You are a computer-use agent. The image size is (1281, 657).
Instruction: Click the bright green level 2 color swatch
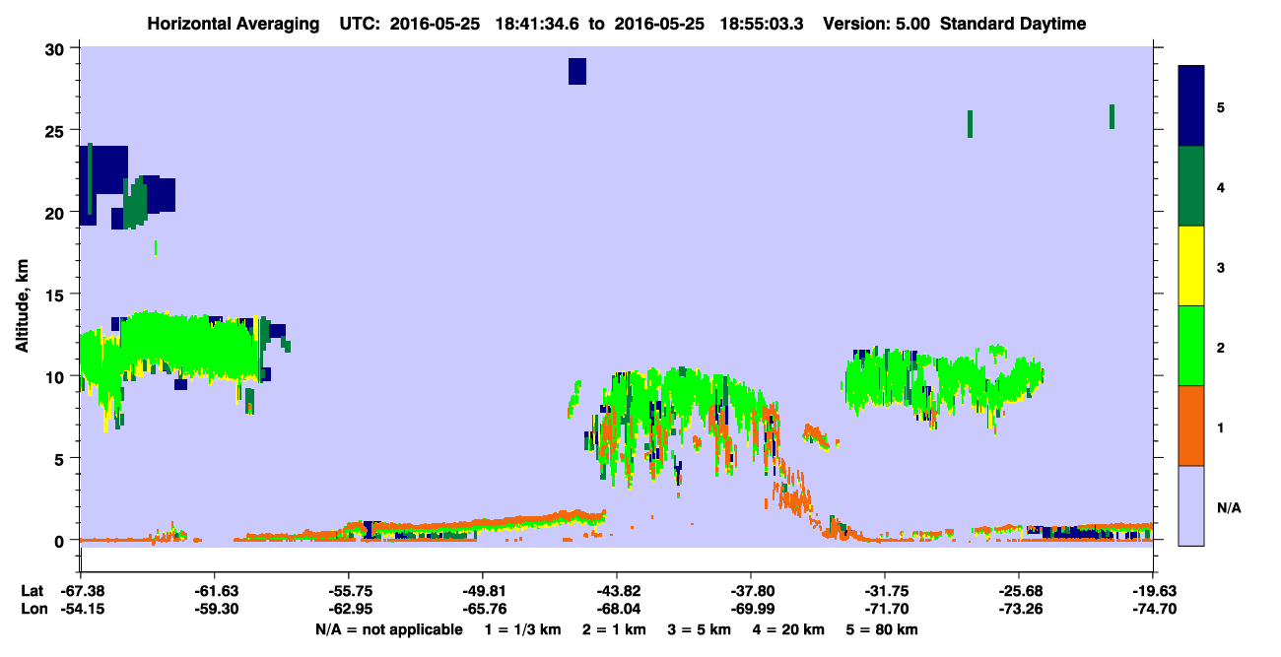pos(1191,346)
